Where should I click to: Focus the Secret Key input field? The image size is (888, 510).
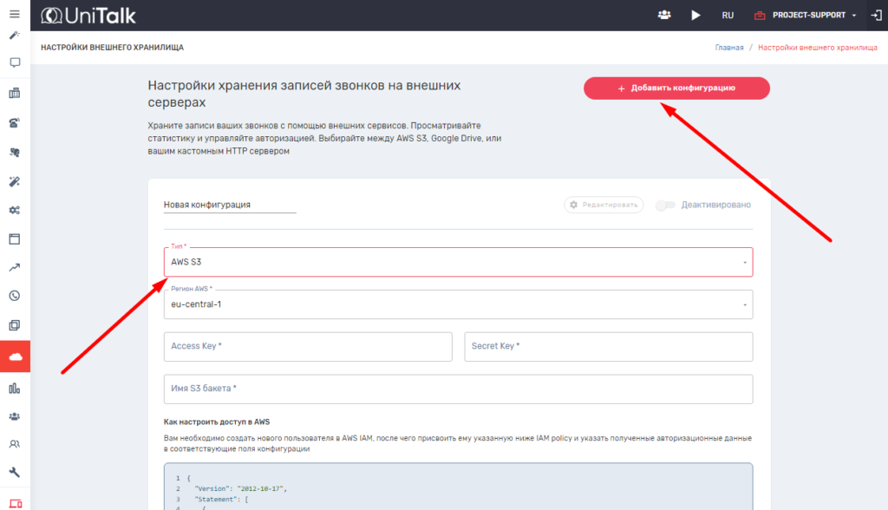click(x=608, y=346)
